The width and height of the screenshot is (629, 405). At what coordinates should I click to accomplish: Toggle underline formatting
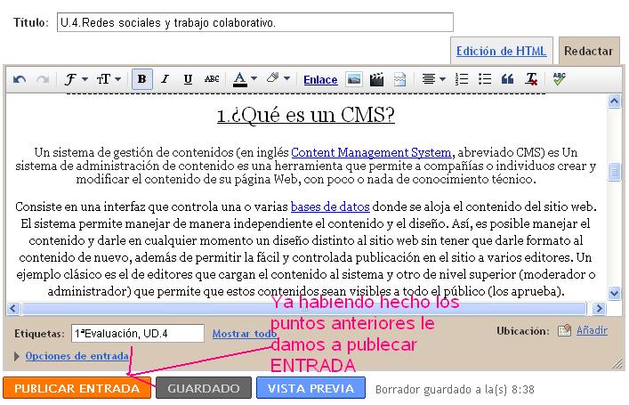188,79
